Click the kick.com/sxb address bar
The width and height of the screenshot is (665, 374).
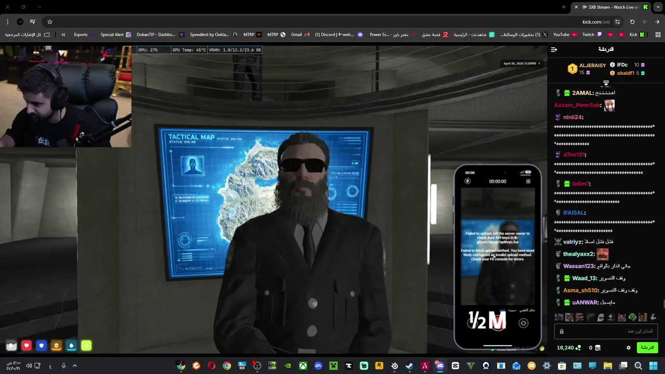(596, 22)
